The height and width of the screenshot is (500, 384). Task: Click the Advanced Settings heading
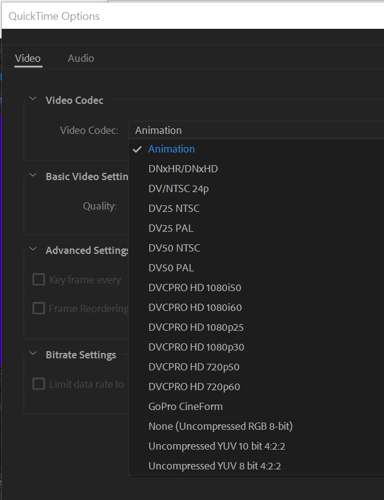pyautogui.click(x=87, y=250)
